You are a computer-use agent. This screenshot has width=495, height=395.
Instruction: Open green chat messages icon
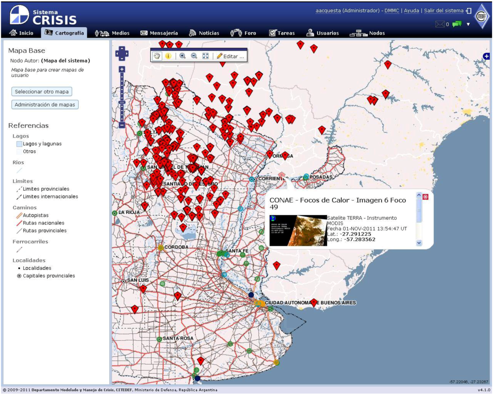(457, 24)
